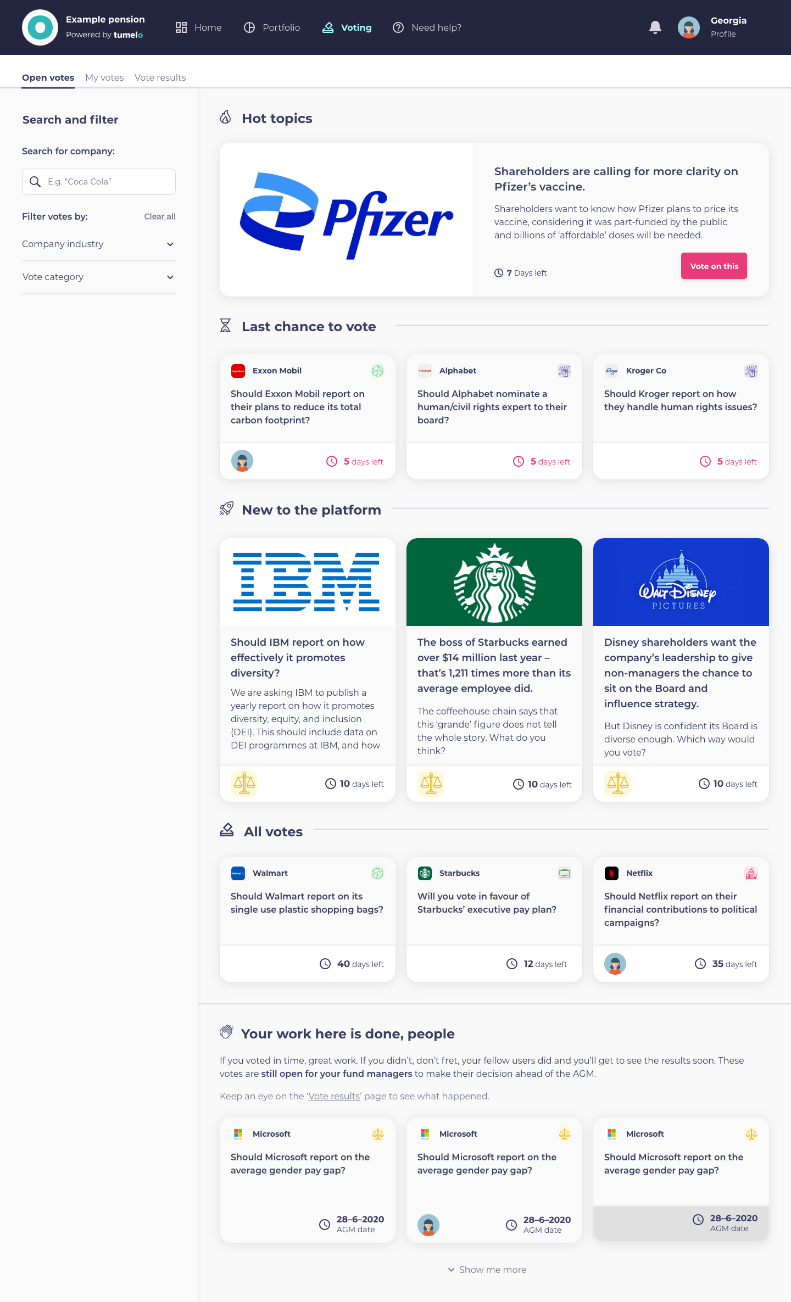
Task: Click the Kroger Co logo icon
Action: click(611, 371)
